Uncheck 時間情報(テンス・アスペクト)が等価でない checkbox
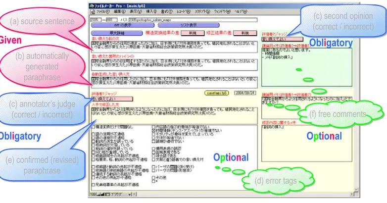387x203 pixels. tap(153, 130)
